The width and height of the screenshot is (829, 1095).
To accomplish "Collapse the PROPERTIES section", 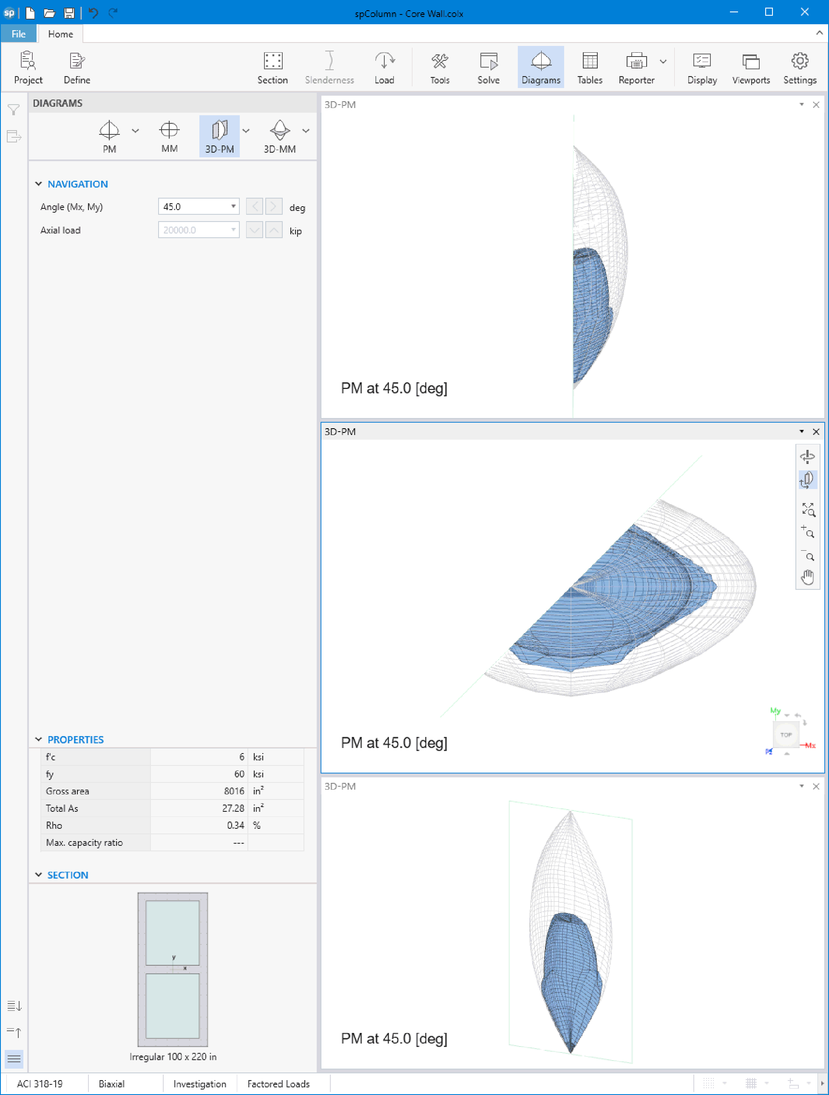I will (38, 739).
